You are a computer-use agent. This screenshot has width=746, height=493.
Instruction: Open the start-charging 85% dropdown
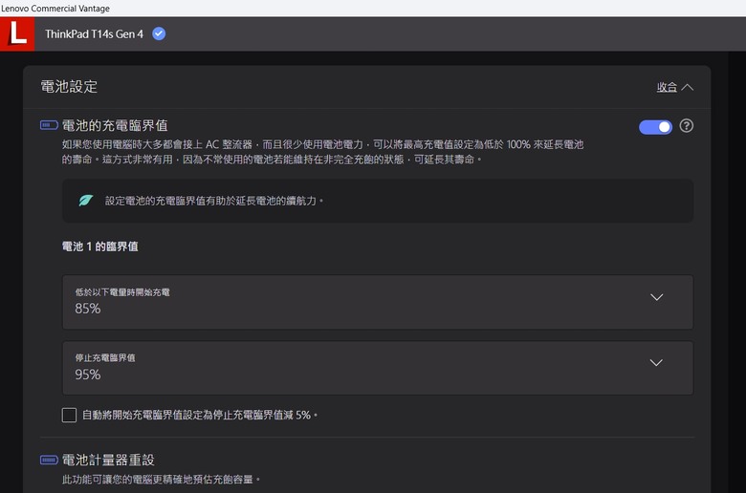[x=378, y=302]
